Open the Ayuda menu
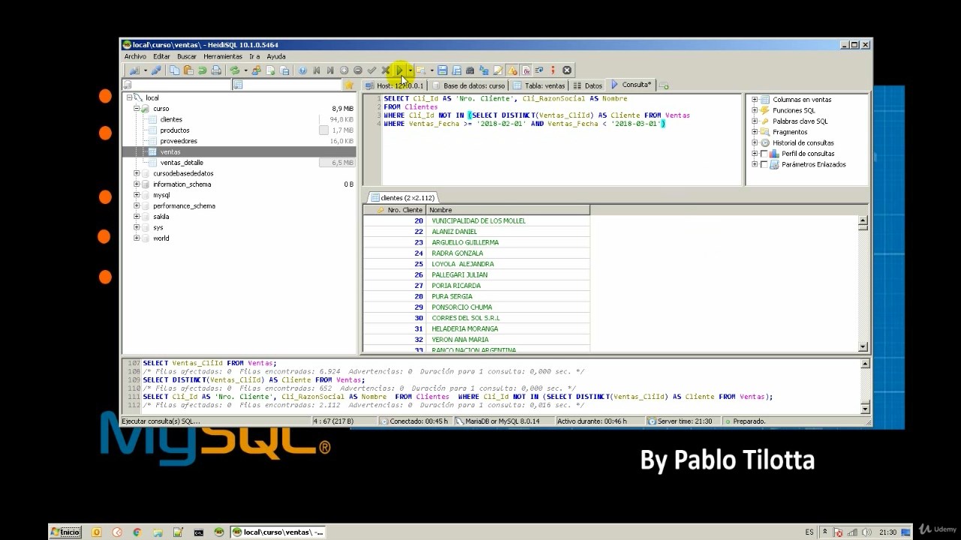961x540 pixels. 276,56
